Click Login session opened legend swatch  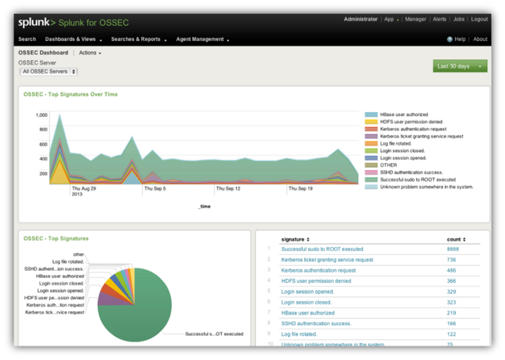[371, 158]
